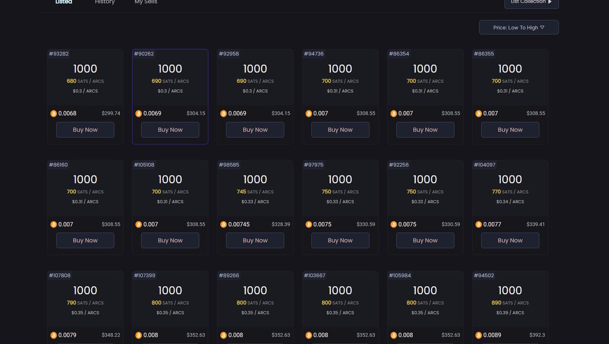Click the 680 SATS / ARCS rate
This screenshot has height=344, width=609.
(x=85, y=81)
